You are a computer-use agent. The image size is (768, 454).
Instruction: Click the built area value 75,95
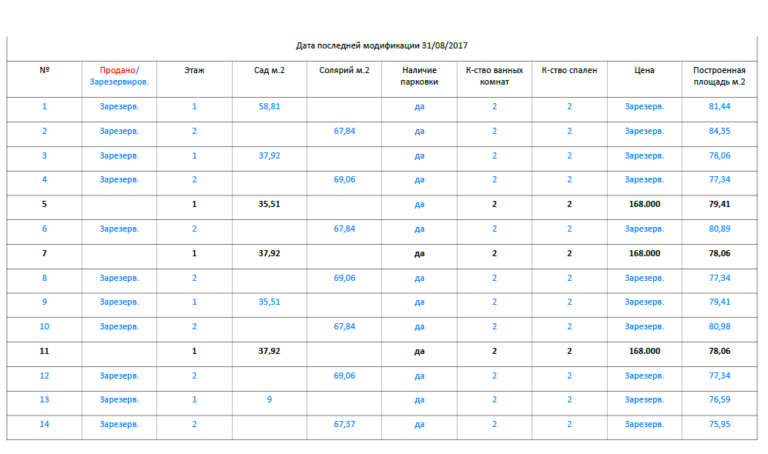(x=719, y=424)
